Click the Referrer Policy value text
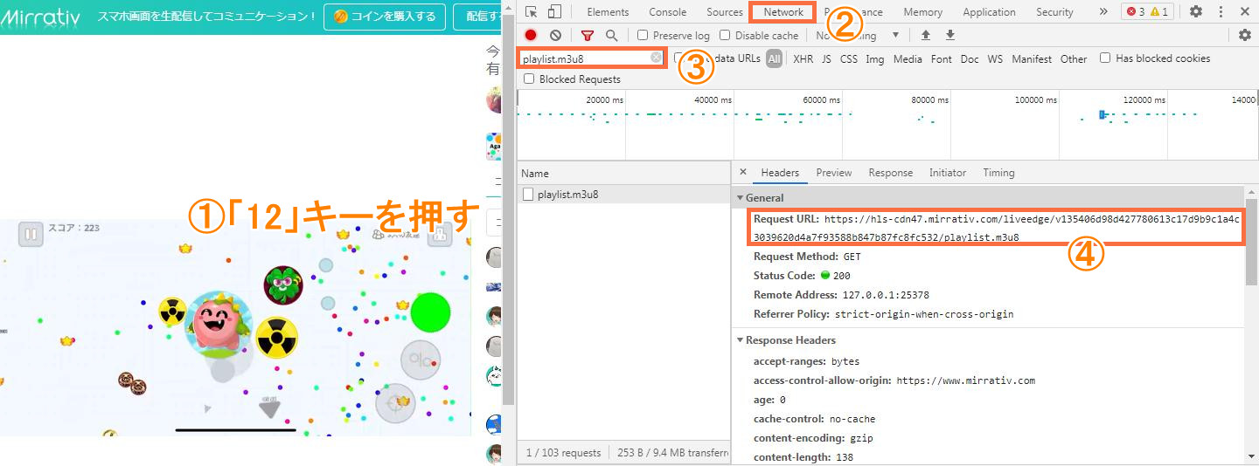 tap(924, 314)
